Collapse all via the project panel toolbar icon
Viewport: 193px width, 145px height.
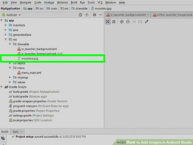coord(87,15)
